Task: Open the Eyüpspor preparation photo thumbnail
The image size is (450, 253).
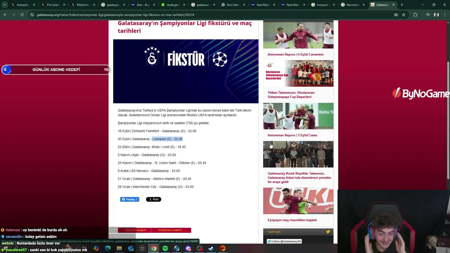Action: pyautogui.click(x=298, y=201)
